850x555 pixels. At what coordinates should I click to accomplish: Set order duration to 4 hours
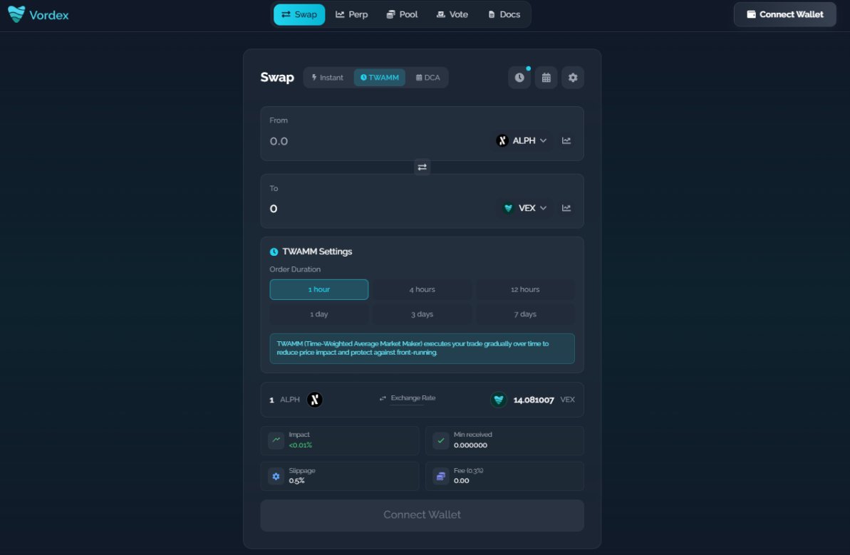422,289
